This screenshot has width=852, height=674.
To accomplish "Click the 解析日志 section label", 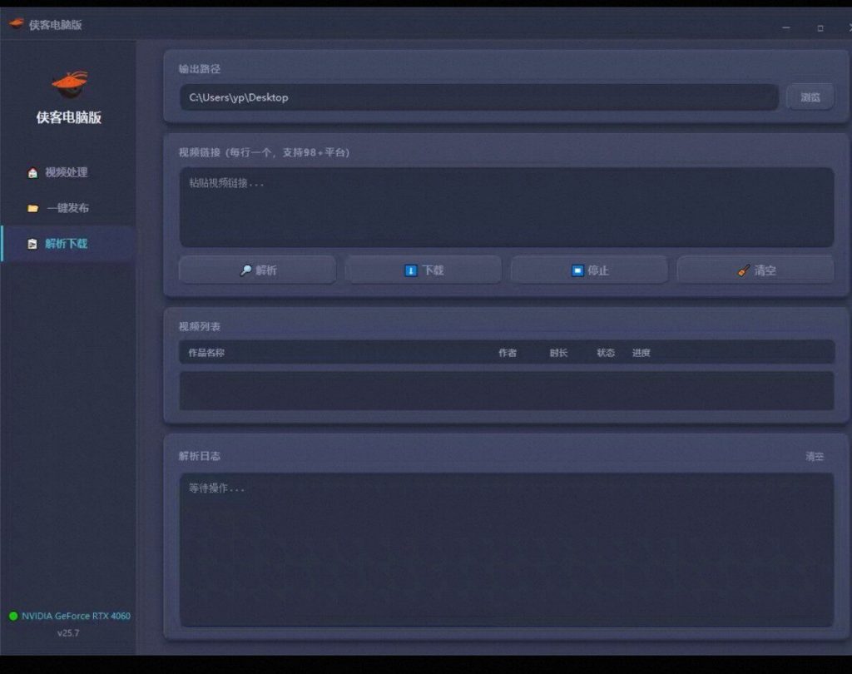I will tap(200, 456).
